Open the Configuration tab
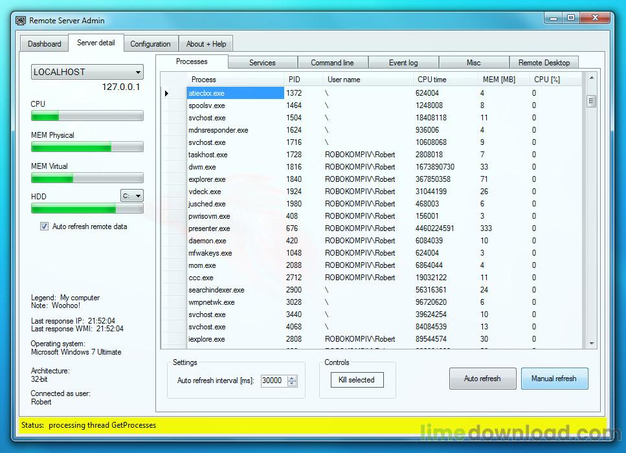This screenshot has height=453, width=626. click(150, 44)
